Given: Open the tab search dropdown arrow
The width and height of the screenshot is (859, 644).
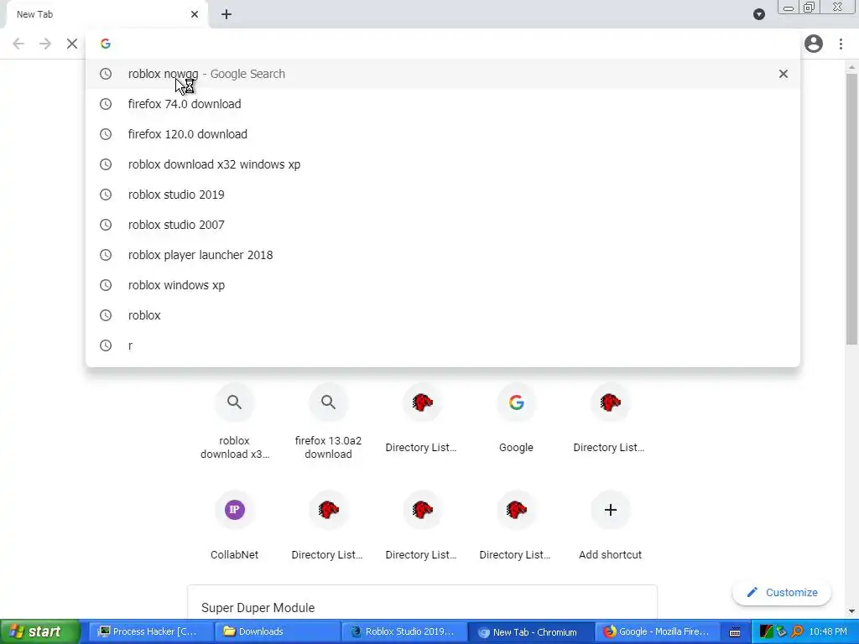Looking at the screenshot, I should [758, 14].
